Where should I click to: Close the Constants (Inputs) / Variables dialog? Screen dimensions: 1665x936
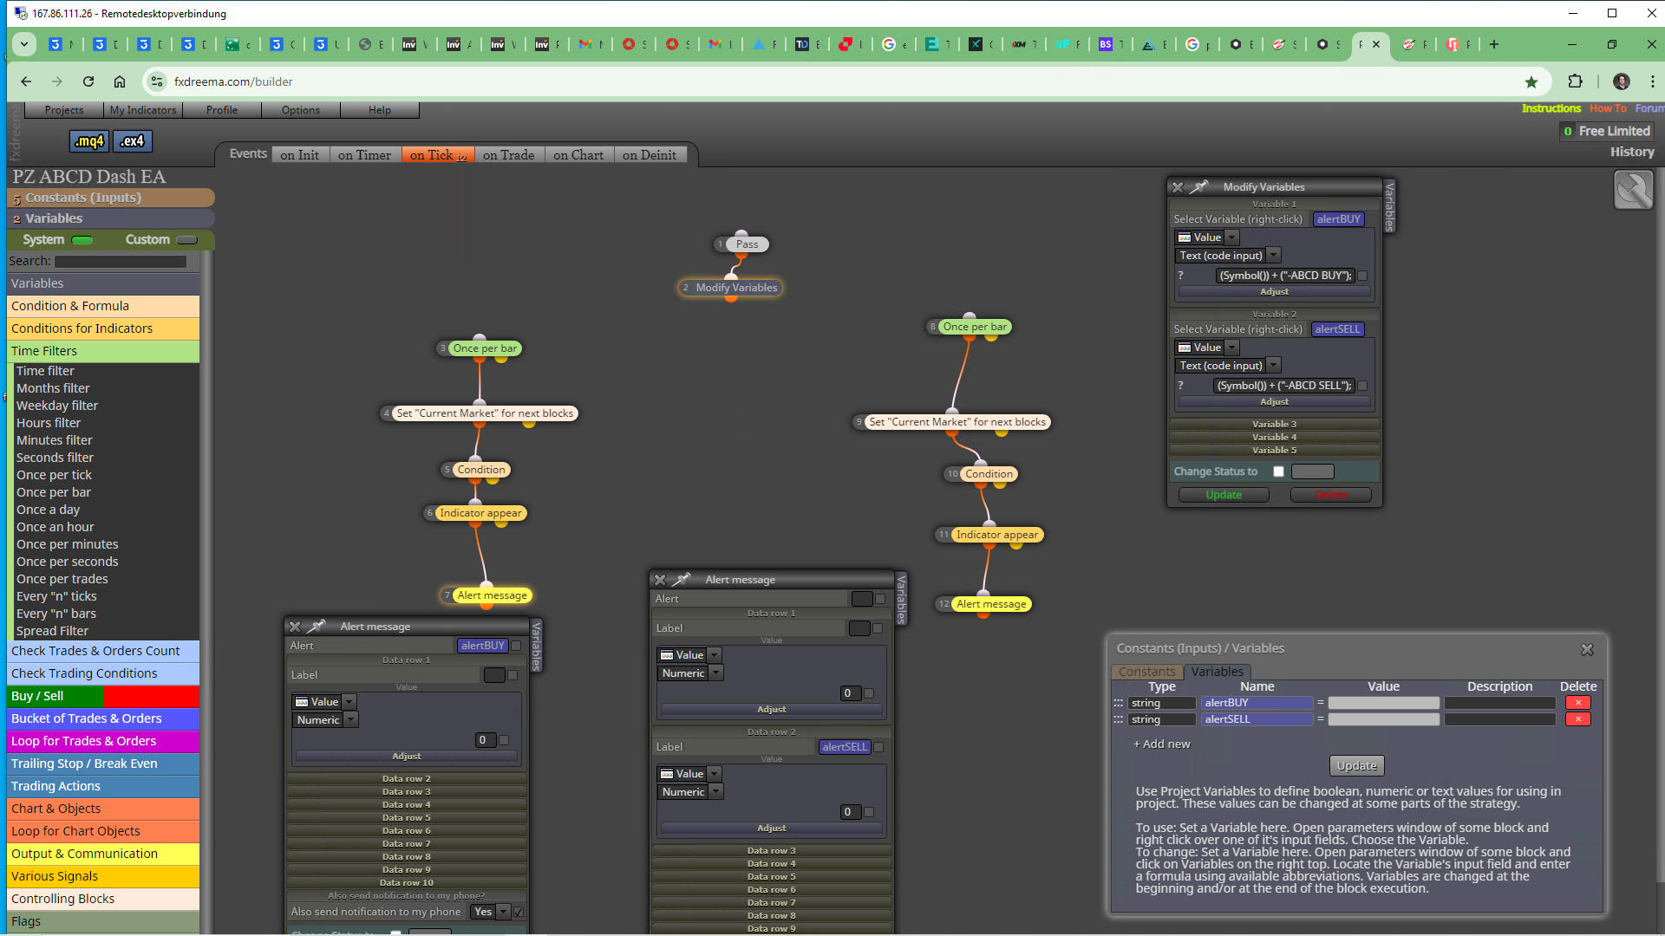pyautogui.click(x=1587, y=649)
